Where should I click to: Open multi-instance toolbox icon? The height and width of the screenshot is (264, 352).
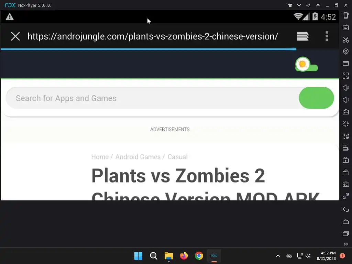pos(346,172)
